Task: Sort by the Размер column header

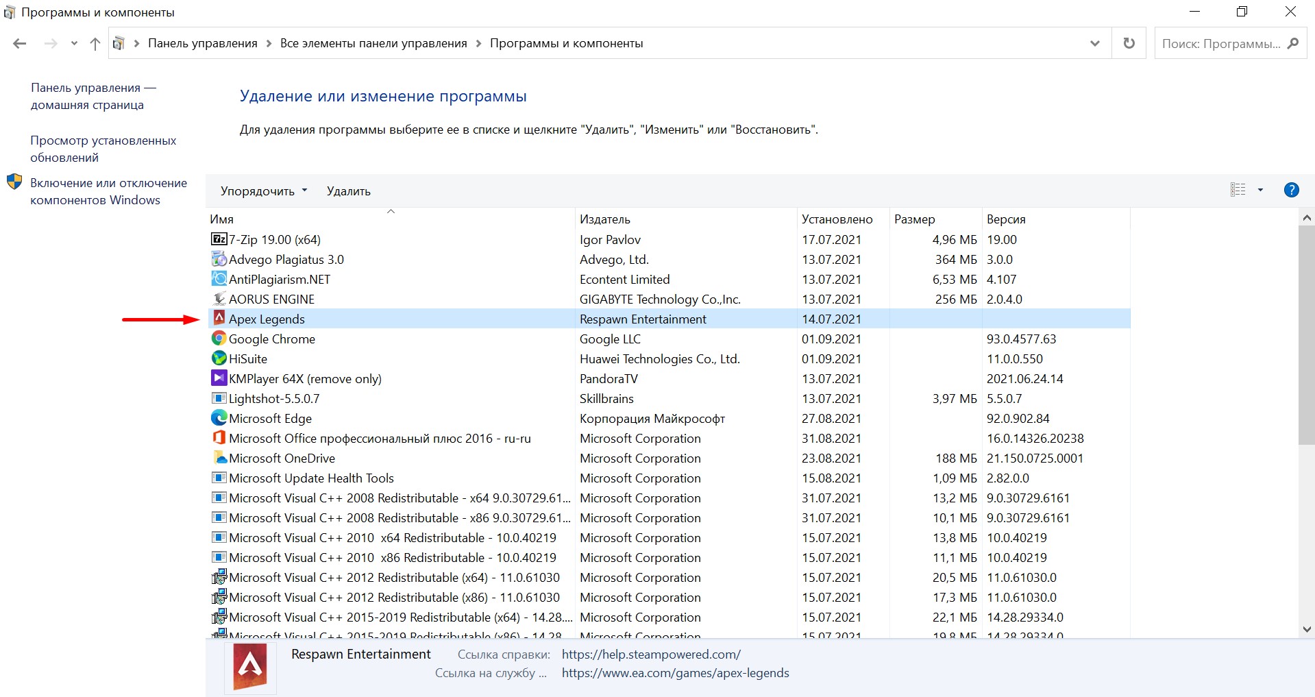Action: (935, 219)
